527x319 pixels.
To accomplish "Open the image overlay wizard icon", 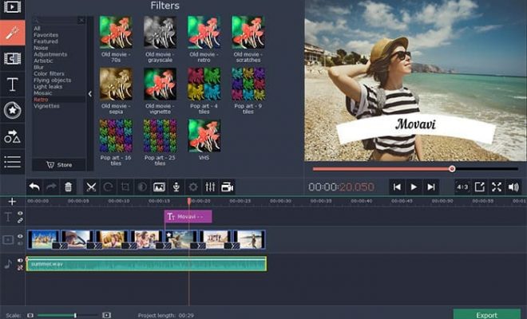I will click(159, 187).
